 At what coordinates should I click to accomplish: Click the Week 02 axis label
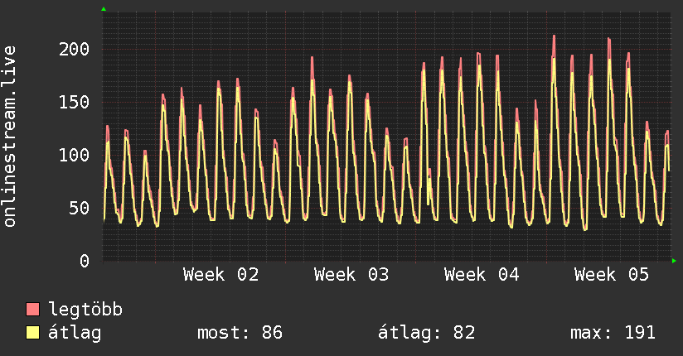click(x=220, y=275)
